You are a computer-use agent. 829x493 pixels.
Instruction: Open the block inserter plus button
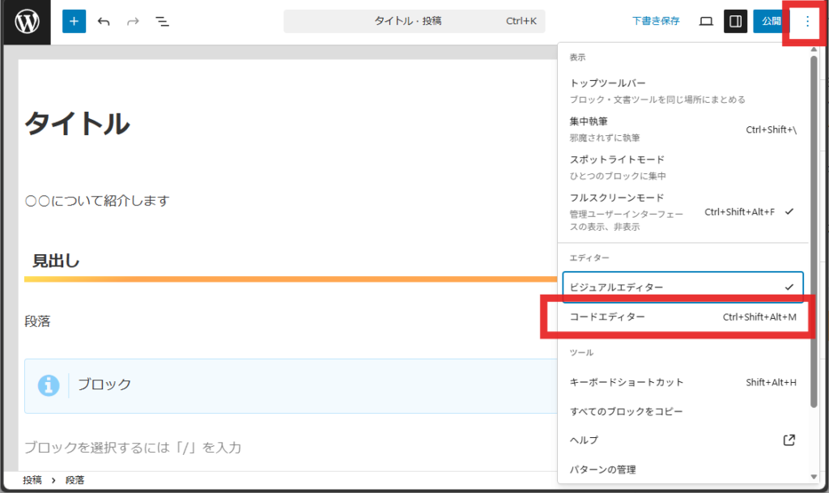tap(74, 22)
